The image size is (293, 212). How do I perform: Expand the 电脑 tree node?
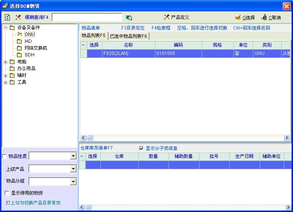(x=6, y=62)
